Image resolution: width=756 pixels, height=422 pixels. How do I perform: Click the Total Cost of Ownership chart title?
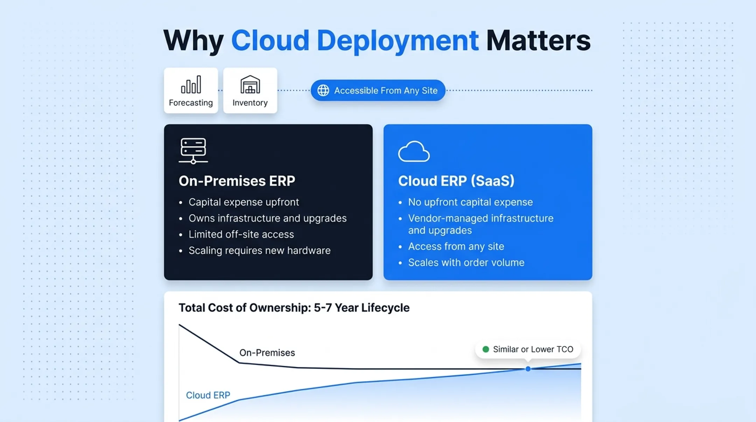(294, 308)
